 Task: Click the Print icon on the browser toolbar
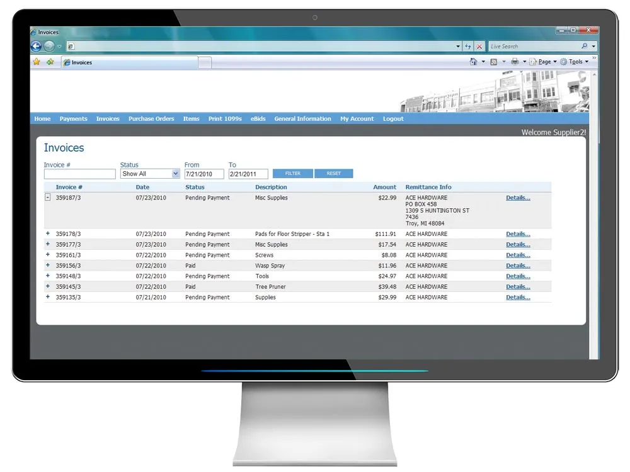click(515, 61)
